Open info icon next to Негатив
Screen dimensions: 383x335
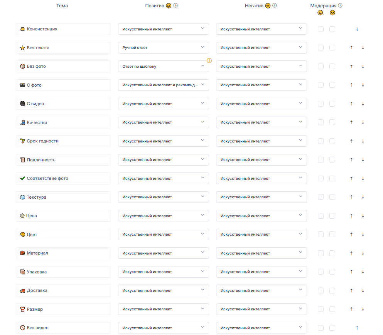click(275, 5)
